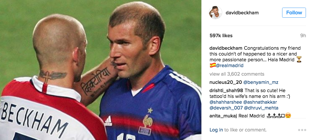Screen dimensions: 309x140
Task: Open the three-dots more options menu
Action: [x=302, y=130]
